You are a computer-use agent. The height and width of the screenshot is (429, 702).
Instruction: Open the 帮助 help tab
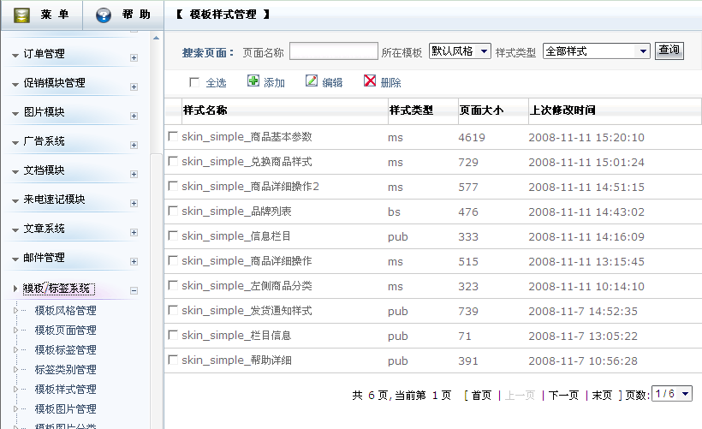[123, 15]
